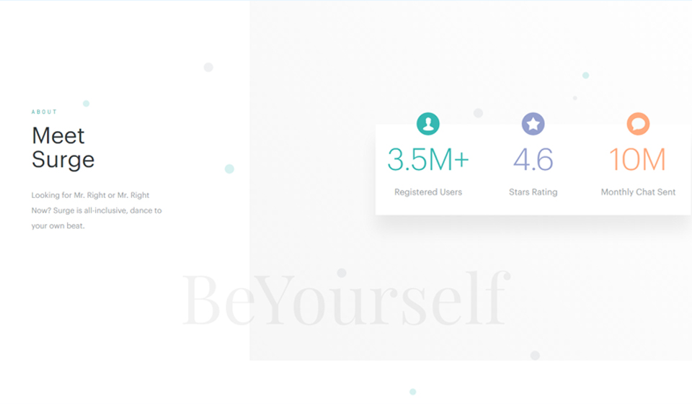Click the gray dot below BeYourself text
This screenshot has height=404, width=692.
click(535, 355)
